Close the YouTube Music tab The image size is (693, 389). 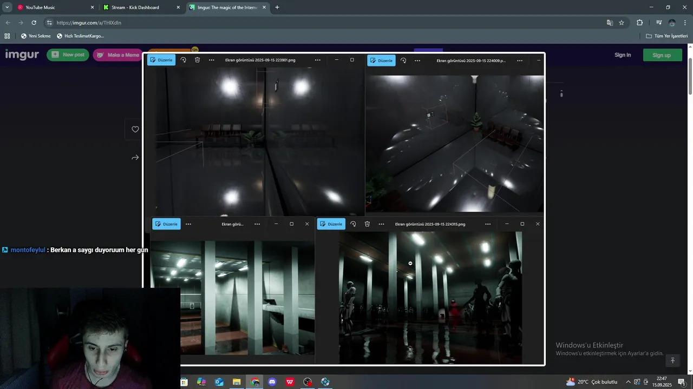(x=92, y=8)
